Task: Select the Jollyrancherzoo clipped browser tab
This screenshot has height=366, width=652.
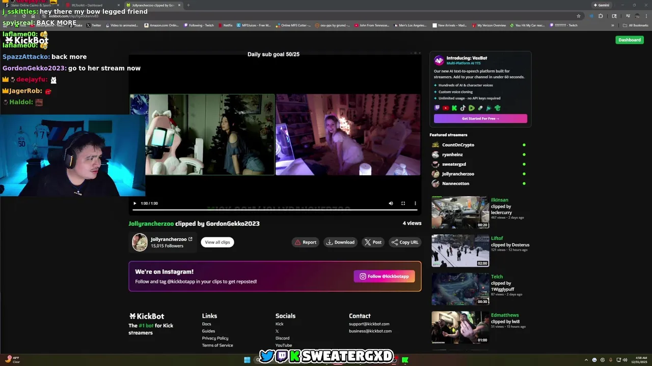Action: click(153, 5)
